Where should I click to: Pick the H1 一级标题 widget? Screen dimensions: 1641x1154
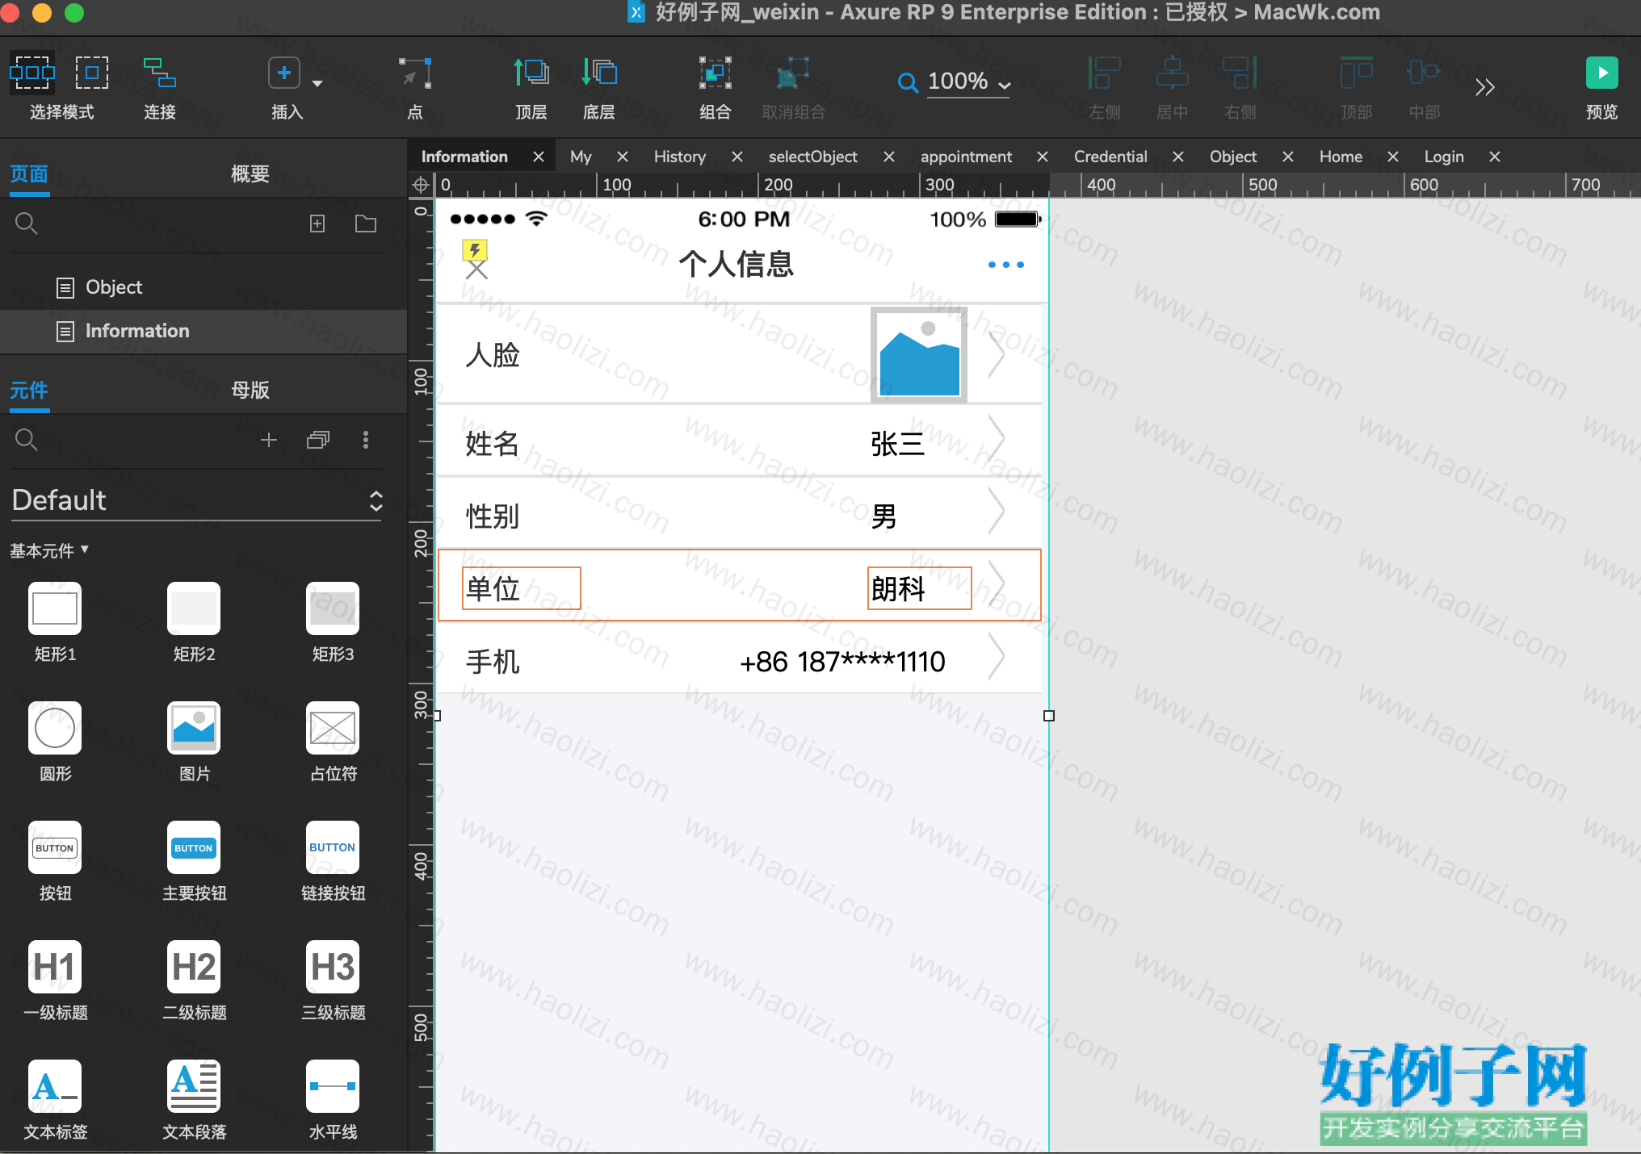[55, 967]
